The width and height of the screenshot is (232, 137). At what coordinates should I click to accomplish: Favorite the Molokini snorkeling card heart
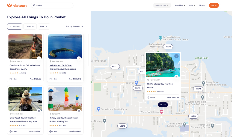[79, 58]
